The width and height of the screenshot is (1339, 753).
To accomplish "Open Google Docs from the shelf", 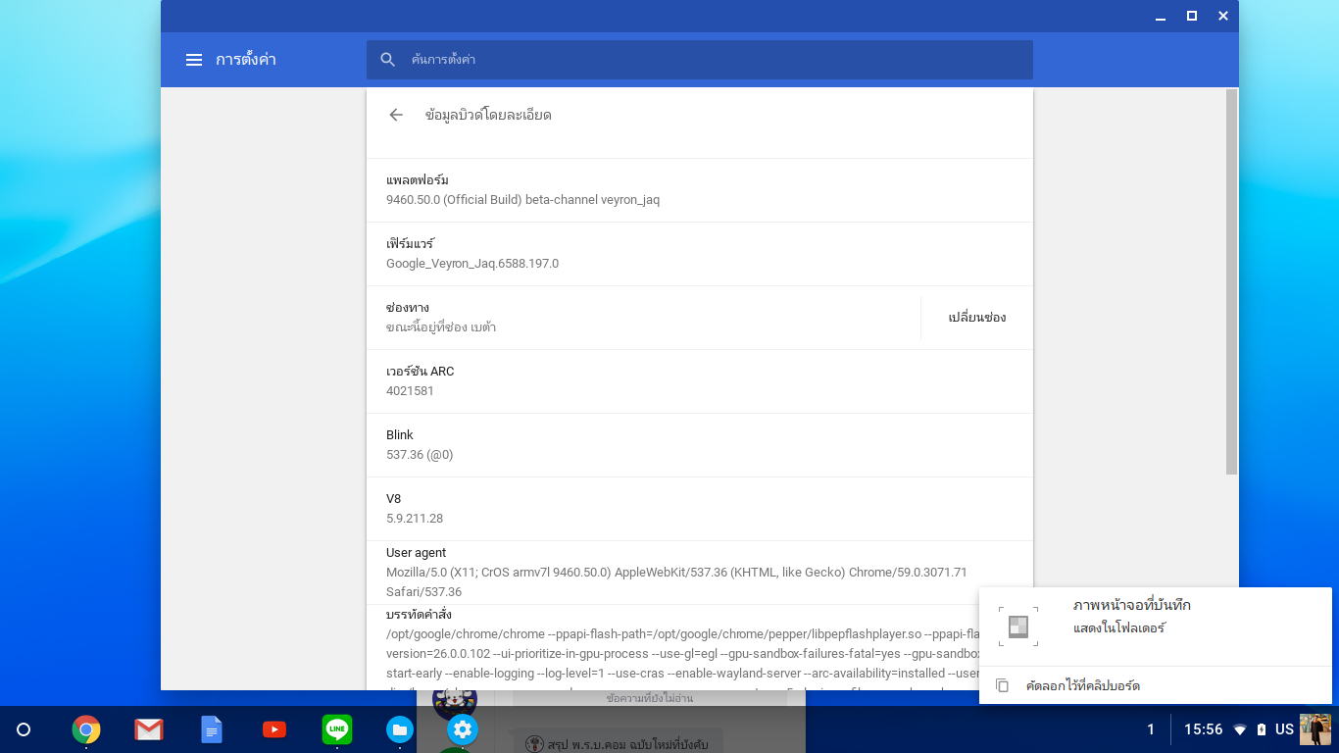I will (212, 729).
